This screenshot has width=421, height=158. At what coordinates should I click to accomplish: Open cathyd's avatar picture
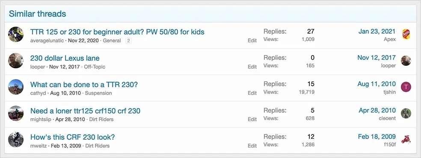point(16,87)
